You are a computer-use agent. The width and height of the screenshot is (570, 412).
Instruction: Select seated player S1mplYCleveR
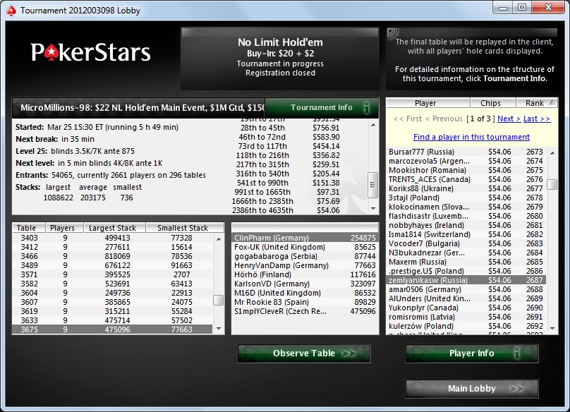(305, 311)
